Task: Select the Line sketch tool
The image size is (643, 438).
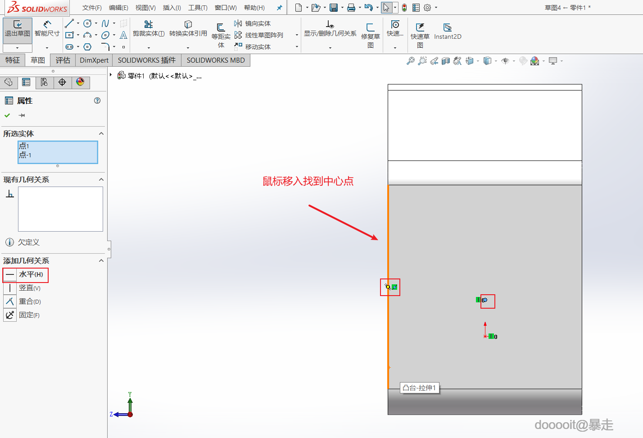Action: (69, 23)
